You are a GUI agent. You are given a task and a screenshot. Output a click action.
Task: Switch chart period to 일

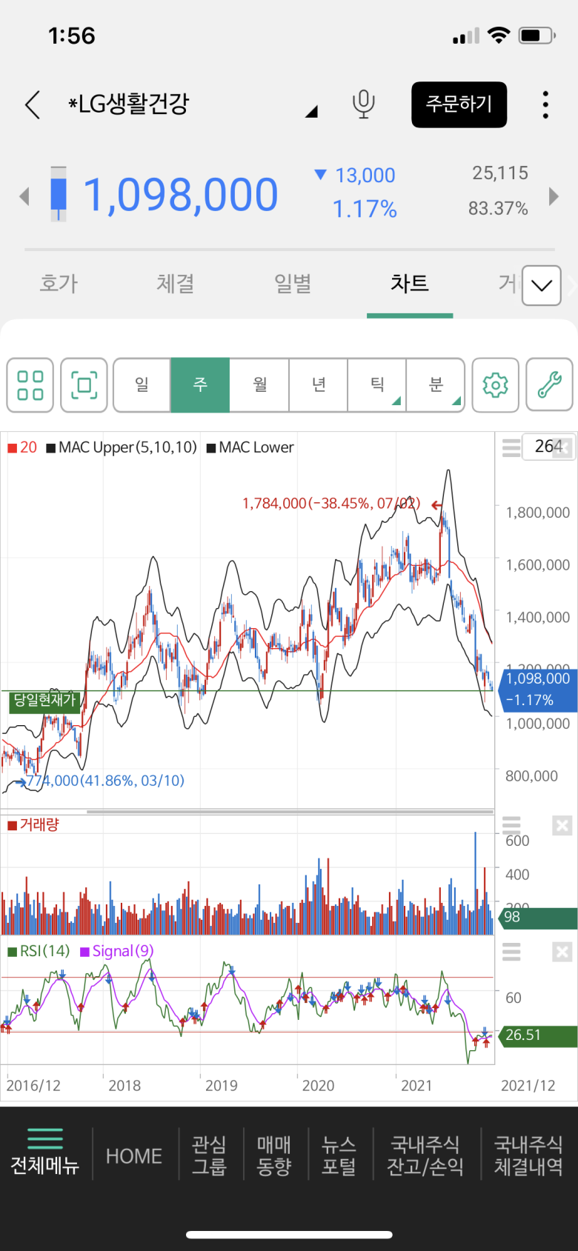[x=142, y=385]
